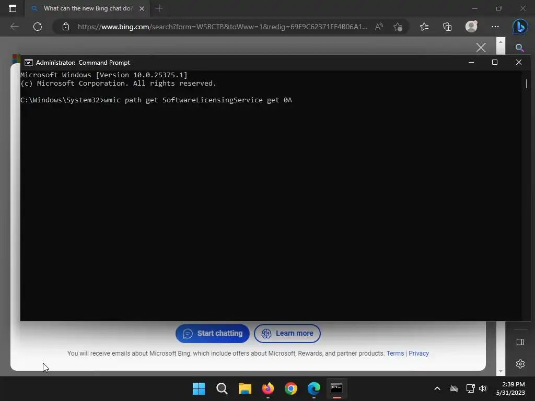Screen dimensions: 535x401
Task: Click the sidebar search magnifier
Action: [x=520, y=48]
